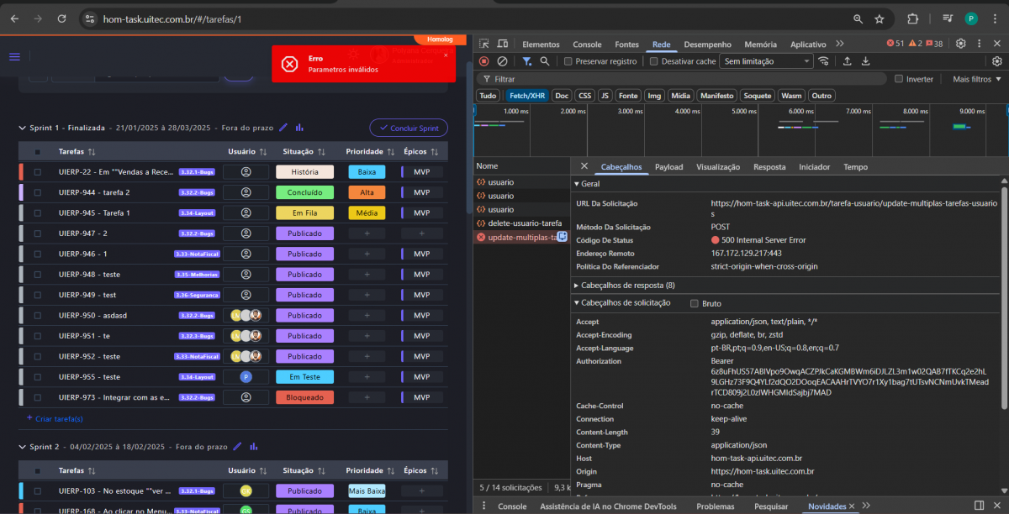This screenshot has width=1009, height=514.
Task: Open the DevTools network search magnifier
Action: pyautogui.click(x=545, y=61)
